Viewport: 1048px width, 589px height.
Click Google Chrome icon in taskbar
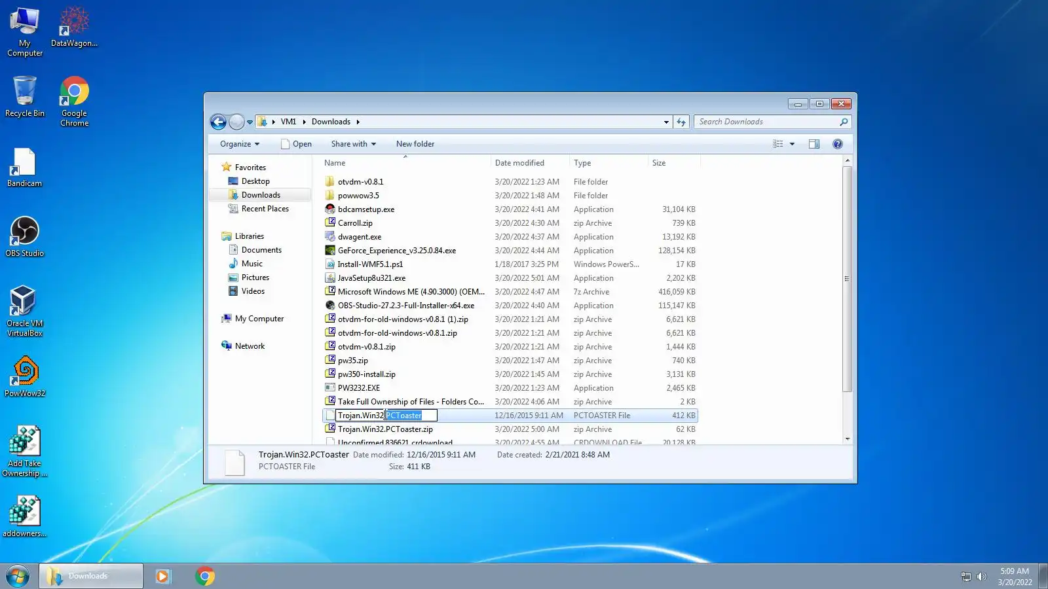tap(205, 576)
